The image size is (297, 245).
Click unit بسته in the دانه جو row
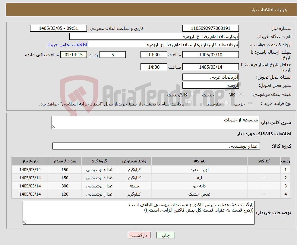click(x=134, y=186)
